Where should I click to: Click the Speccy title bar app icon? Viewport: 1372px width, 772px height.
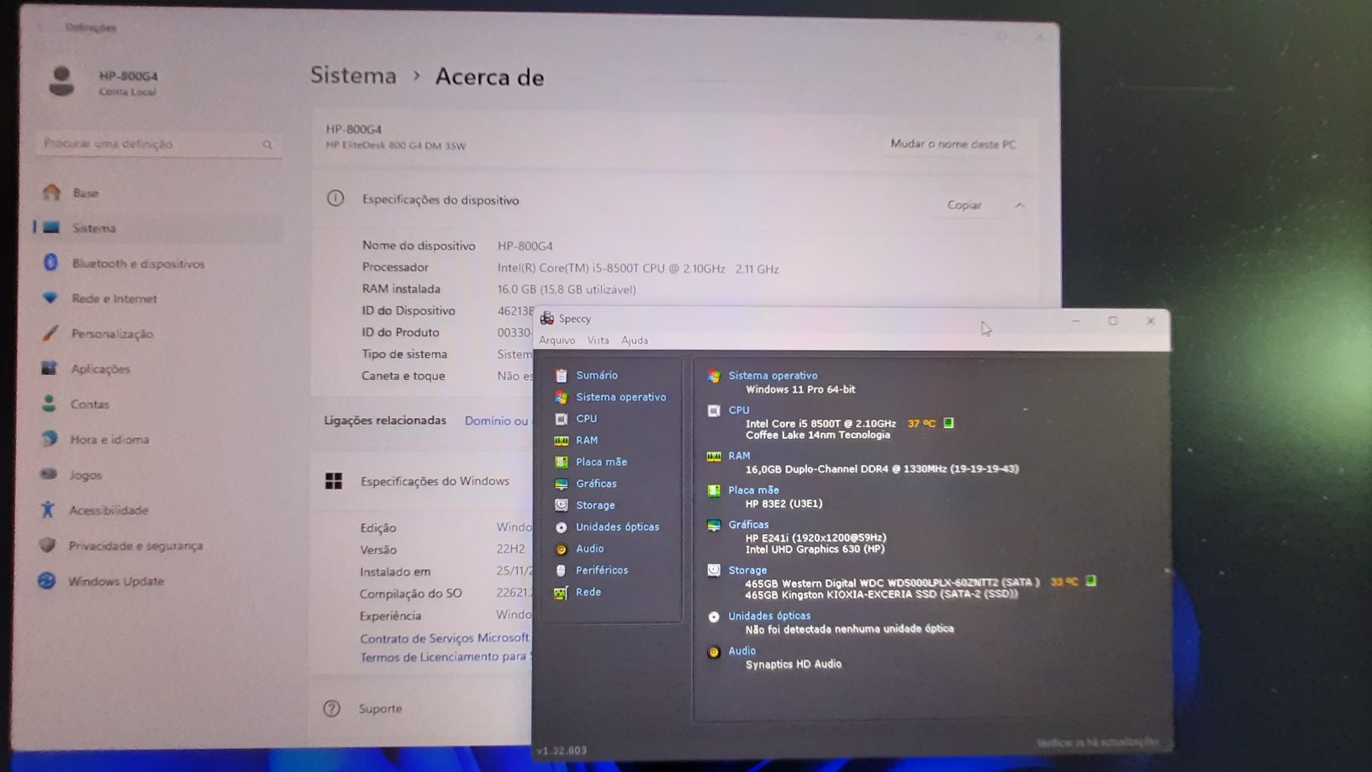(x=546, y=318)
